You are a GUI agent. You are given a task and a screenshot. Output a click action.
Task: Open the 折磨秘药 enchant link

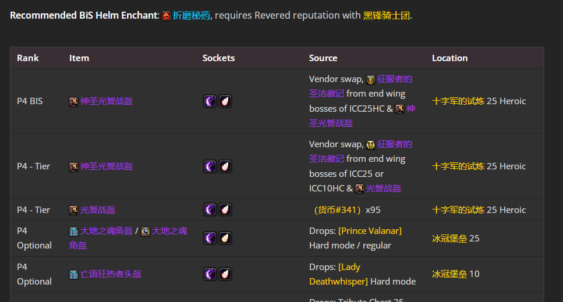point(192,16)
